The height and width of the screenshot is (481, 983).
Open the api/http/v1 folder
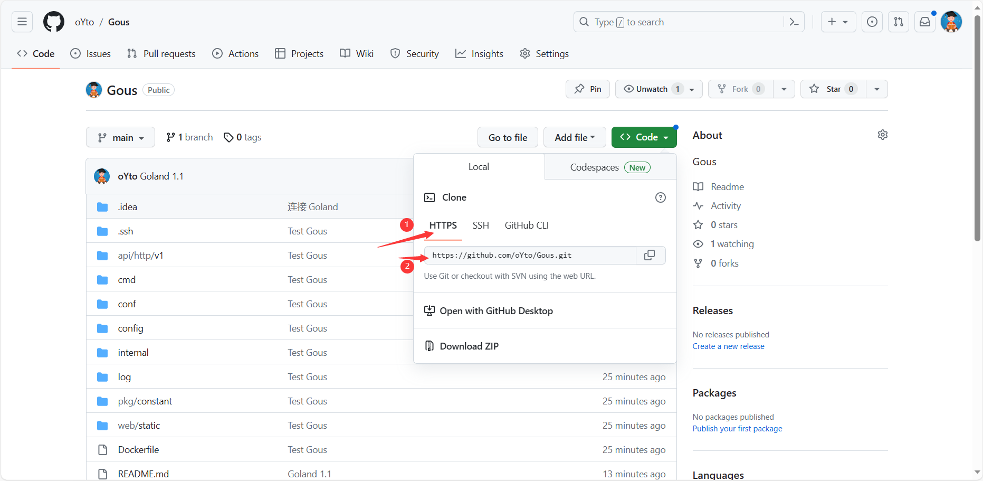click(140, 256)
